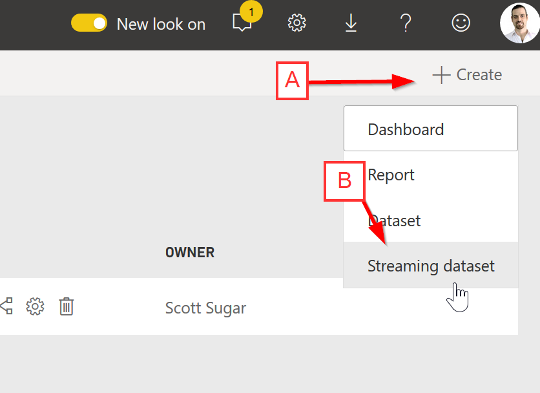Open the notifications chat icon
This screenshot has width=540, height=393.
[x=241, y=24]
